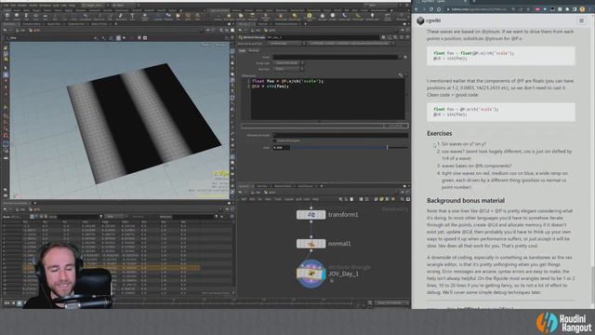Select the Sky Light shelf tool

323,16
